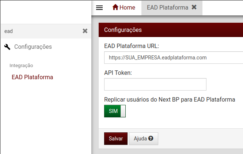243x154 pixels.
Task: Open the hamburger menu icon
Action: (99, 8)
